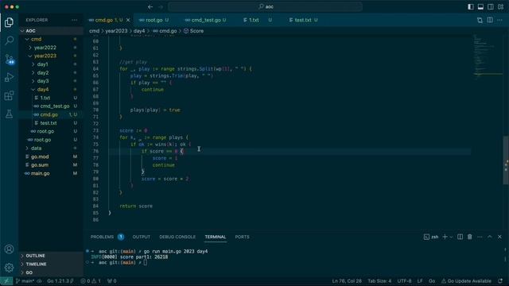Go back with the navigation arrow
Image resolution: width=509 pixels, height=286 pixels.
pyautogui.click(x=150, y=6)
